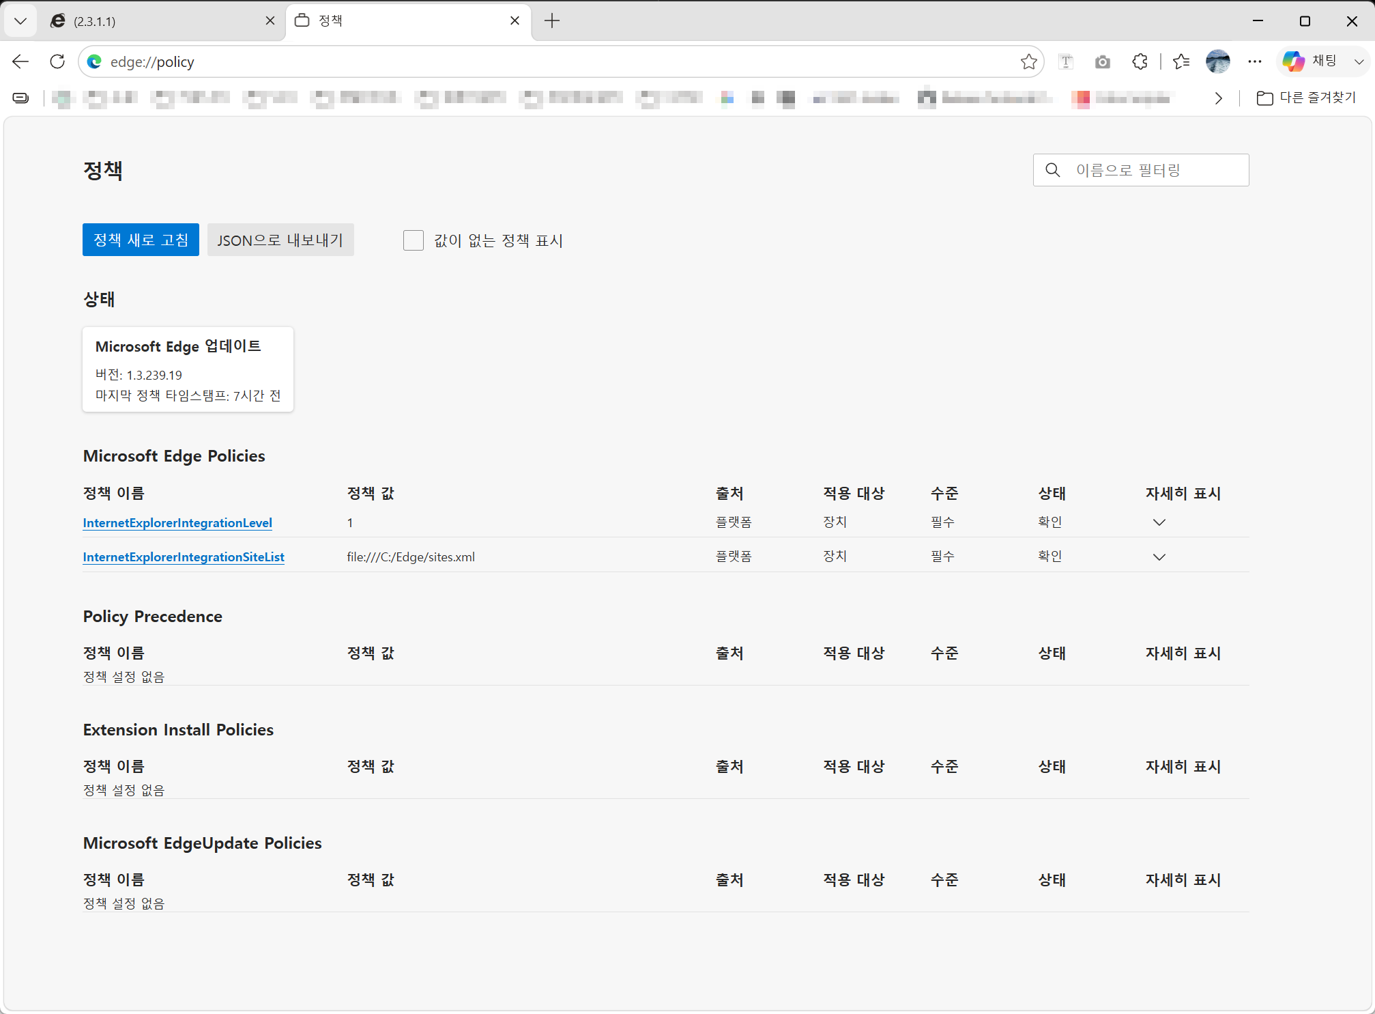This screenshot has height=1014, width=1375.
Task: Open the immersive reader text icon
Action: point(1066,62)
